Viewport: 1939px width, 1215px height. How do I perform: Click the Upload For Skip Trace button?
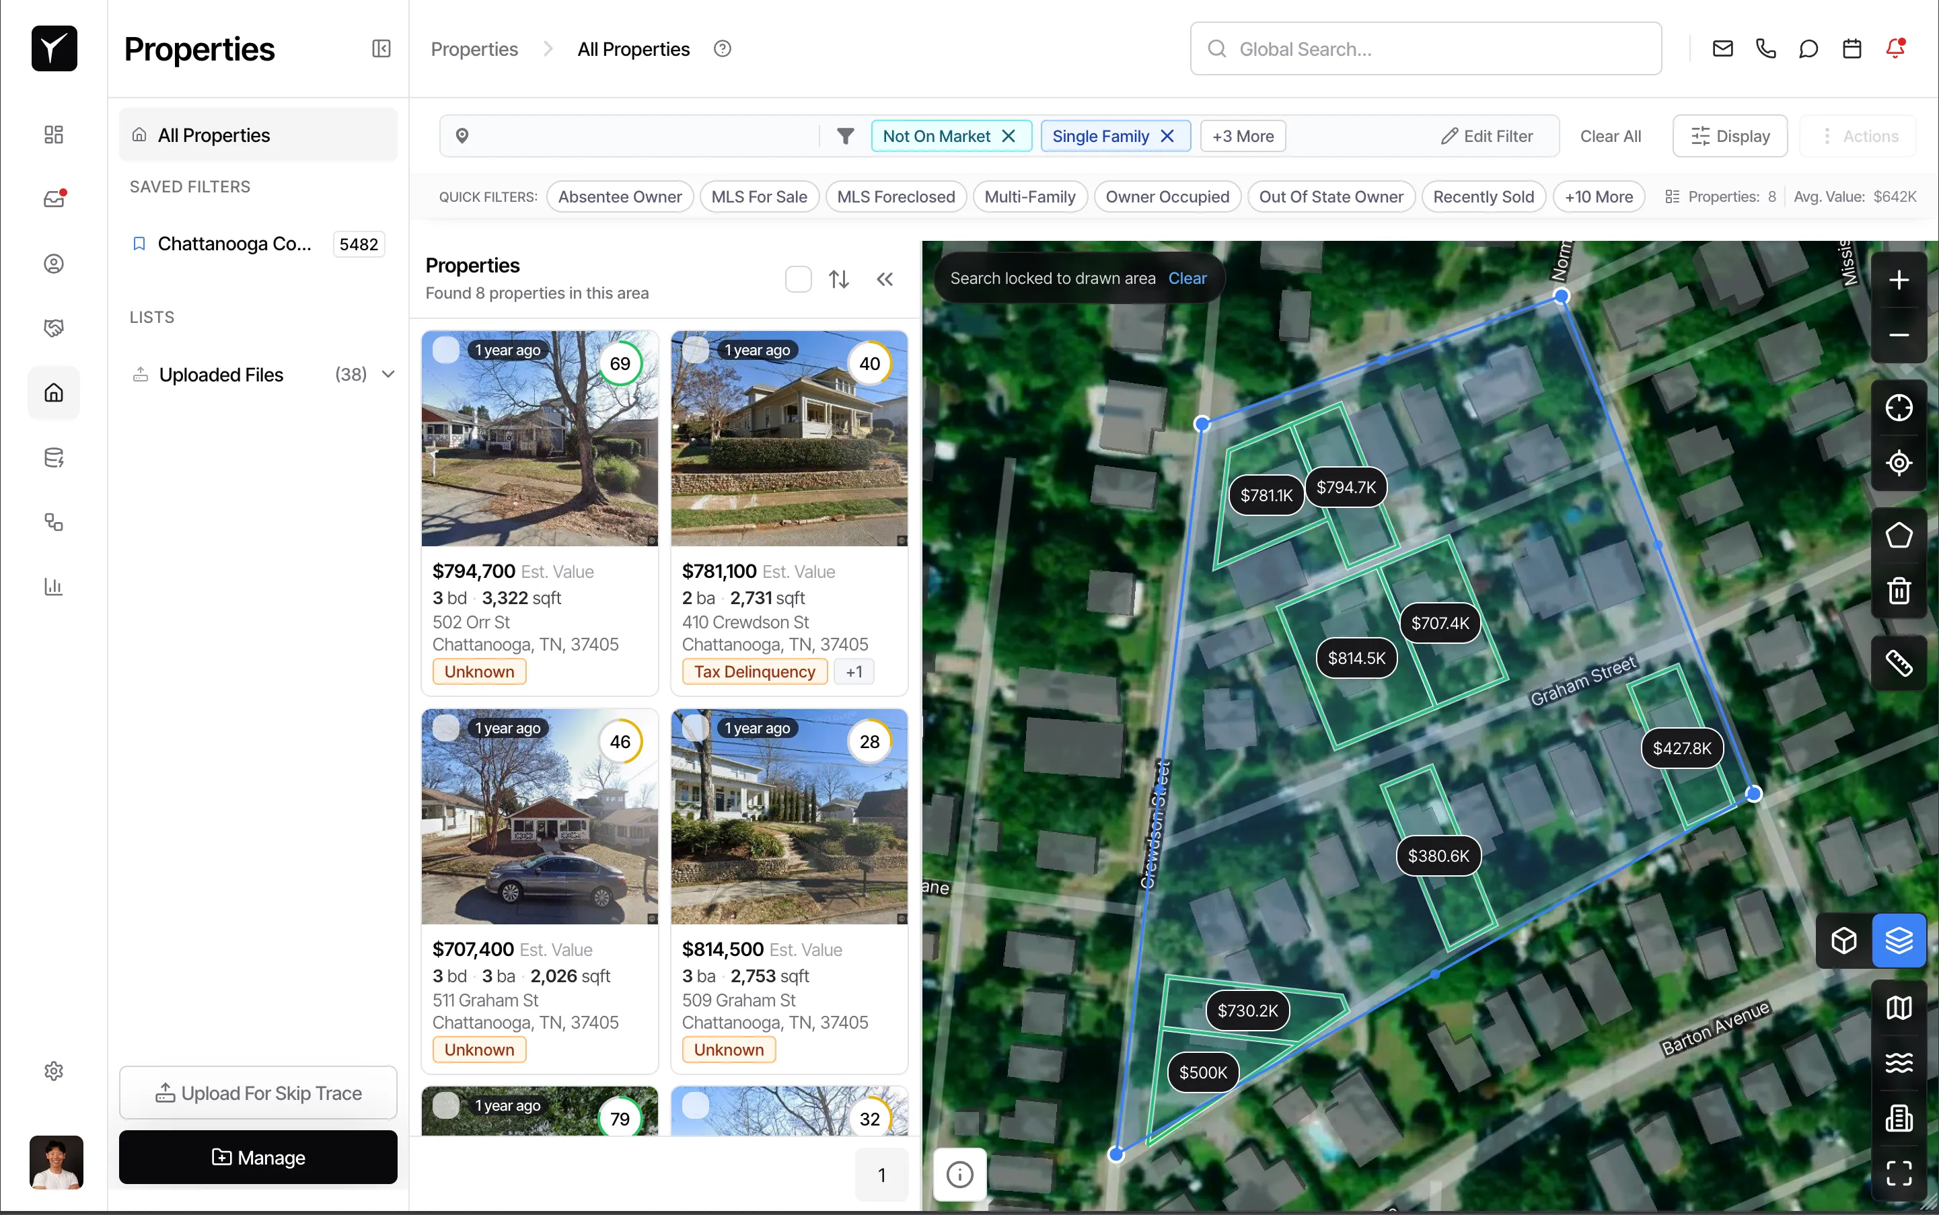pyautogui.click(x=257, y=1092)
